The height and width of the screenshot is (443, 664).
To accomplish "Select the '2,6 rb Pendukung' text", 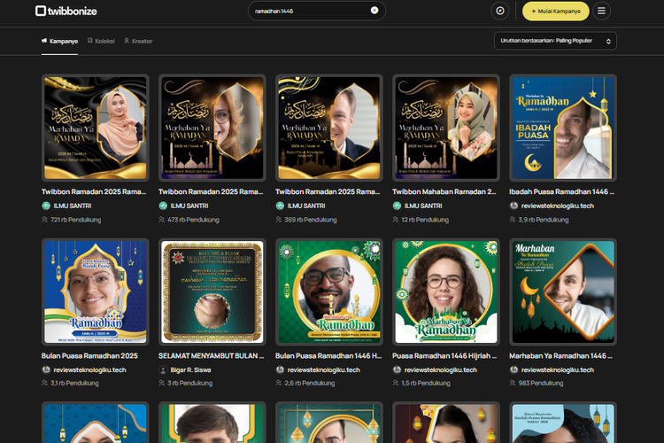I will coord(310,383).
